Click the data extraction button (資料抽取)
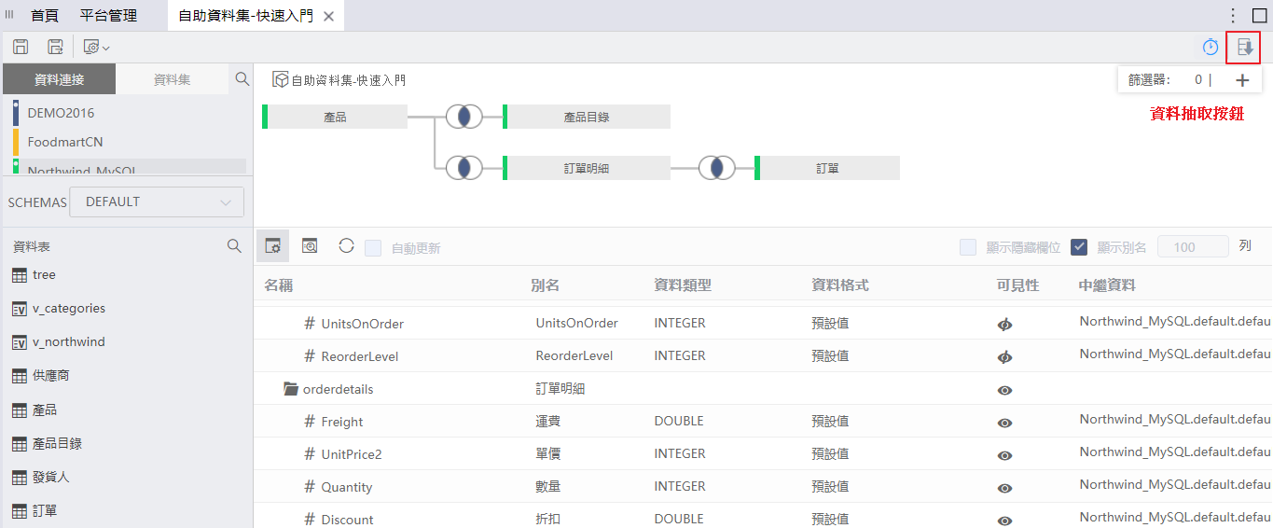This screenshot has height=528, width=1273. pos(1243,47)
